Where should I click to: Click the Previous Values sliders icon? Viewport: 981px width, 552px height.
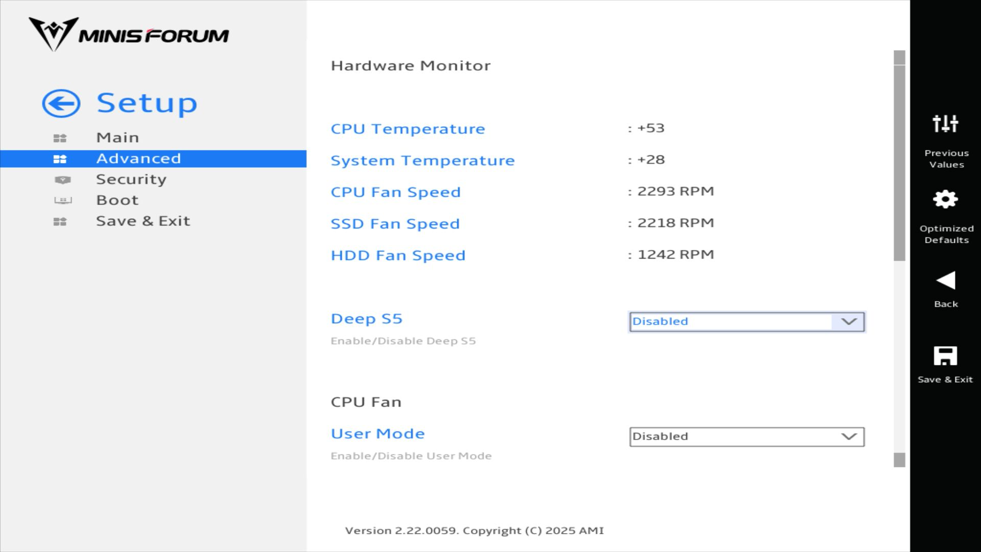945,124
